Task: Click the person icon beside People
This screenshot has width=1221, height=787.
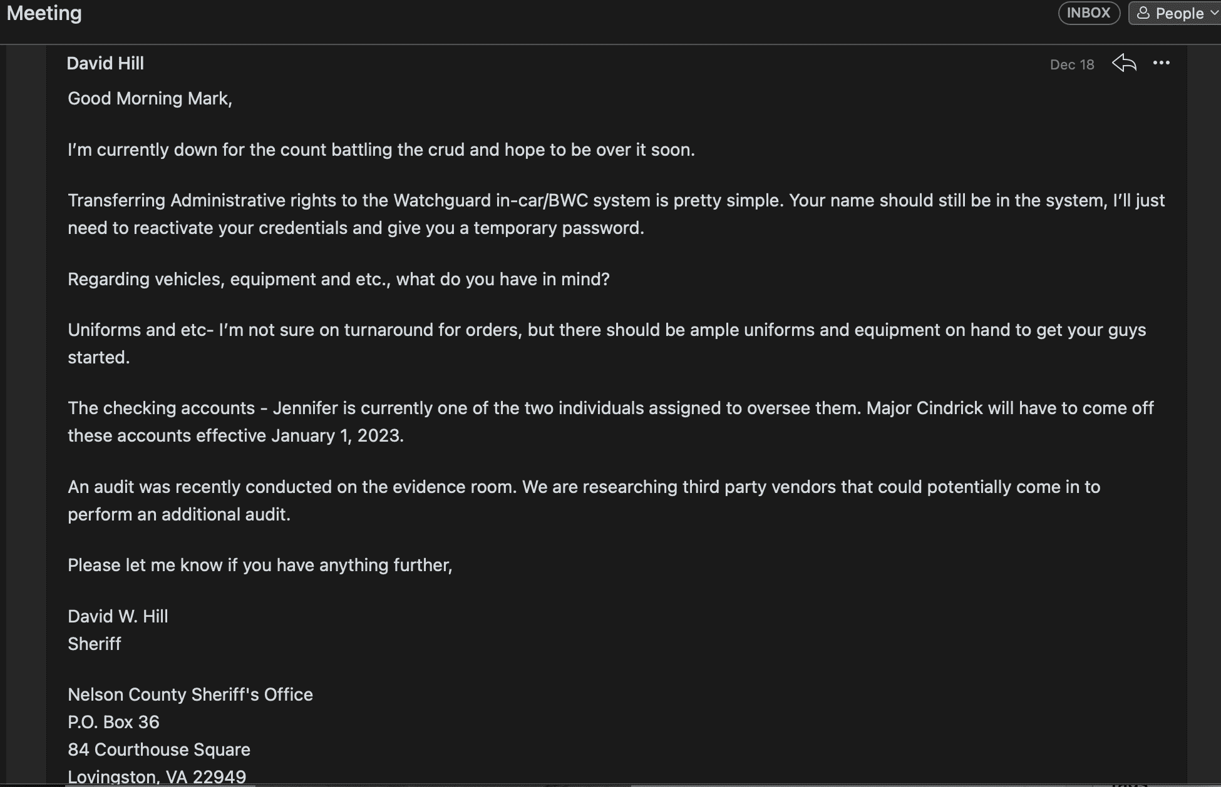Action: click(x=1143, y=13)
